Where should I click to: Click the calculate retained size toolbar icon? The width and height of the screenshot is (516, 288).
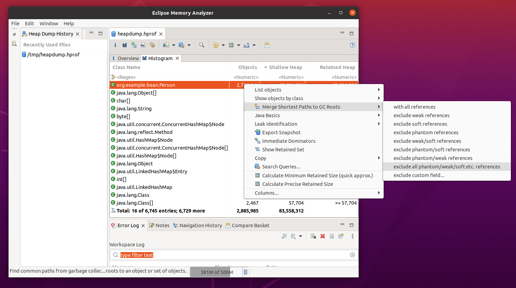[x=231, y=45]
